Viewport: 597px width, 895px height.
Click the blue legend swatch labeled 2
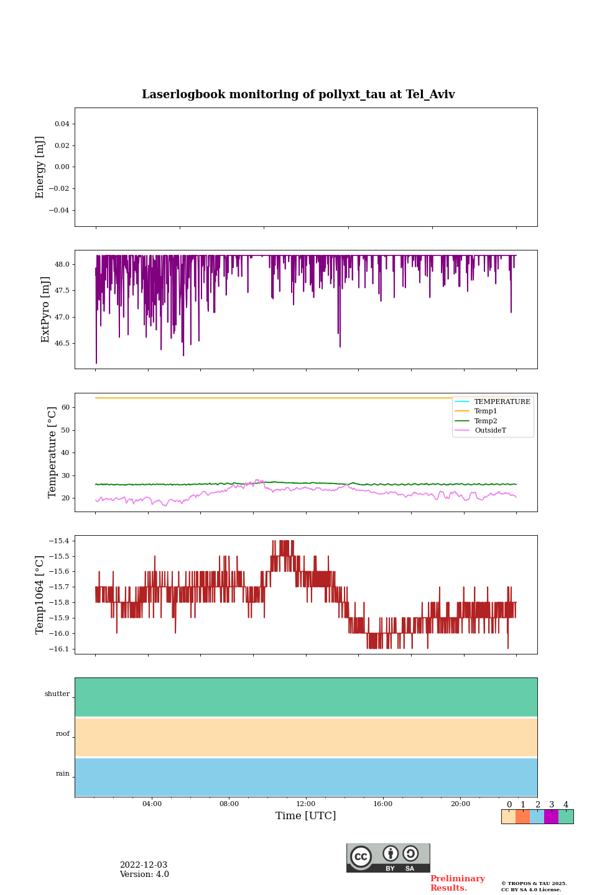537,817
